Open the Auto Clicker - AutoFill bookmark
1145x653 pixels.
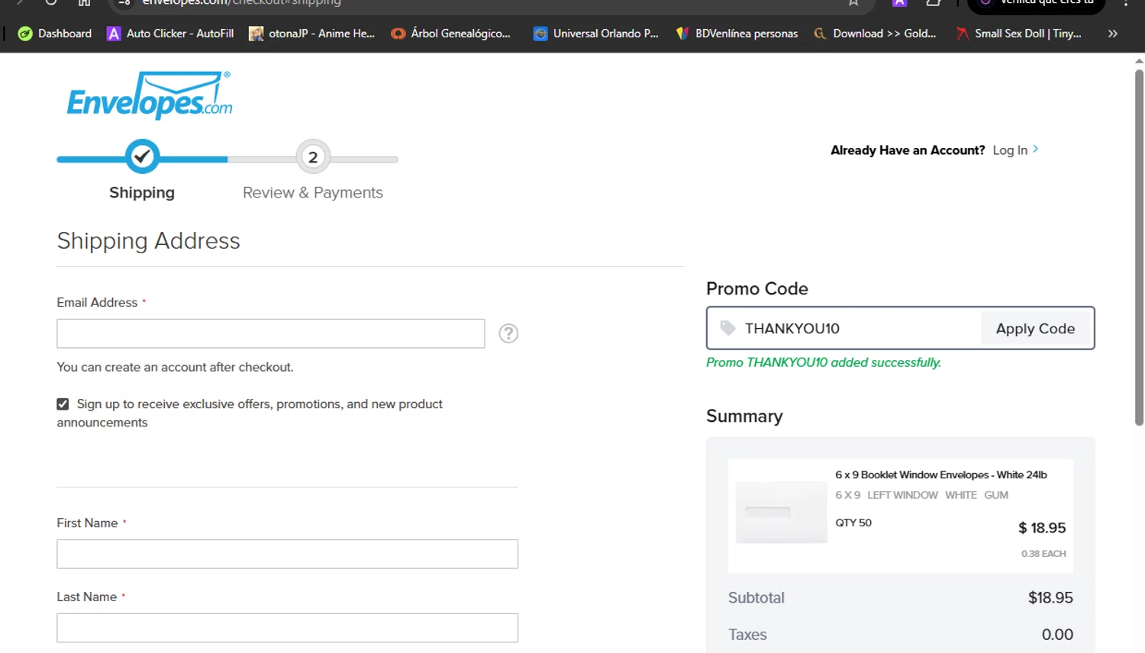(x=170, y=34)
